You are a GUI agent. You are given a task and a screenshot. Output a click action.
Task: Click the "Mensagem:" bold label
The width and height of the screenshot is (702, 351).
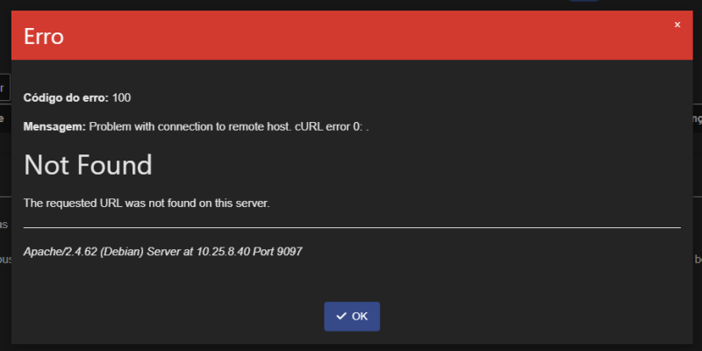coord(54,127)
